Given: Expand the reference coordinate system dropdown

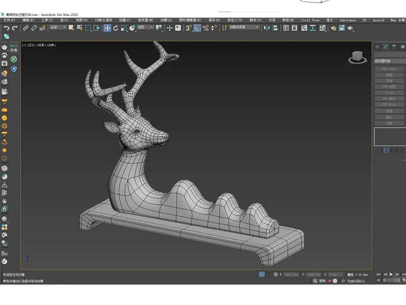Looking at the screenshot, I should tap(145, 27).
